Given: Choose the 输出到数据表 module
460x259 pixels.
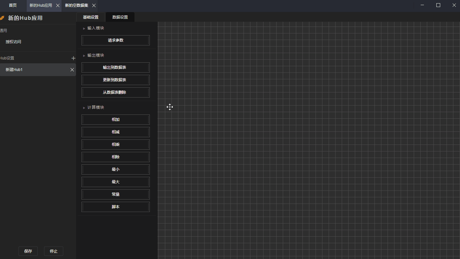Looking at the screenshot, I should 116,67.
